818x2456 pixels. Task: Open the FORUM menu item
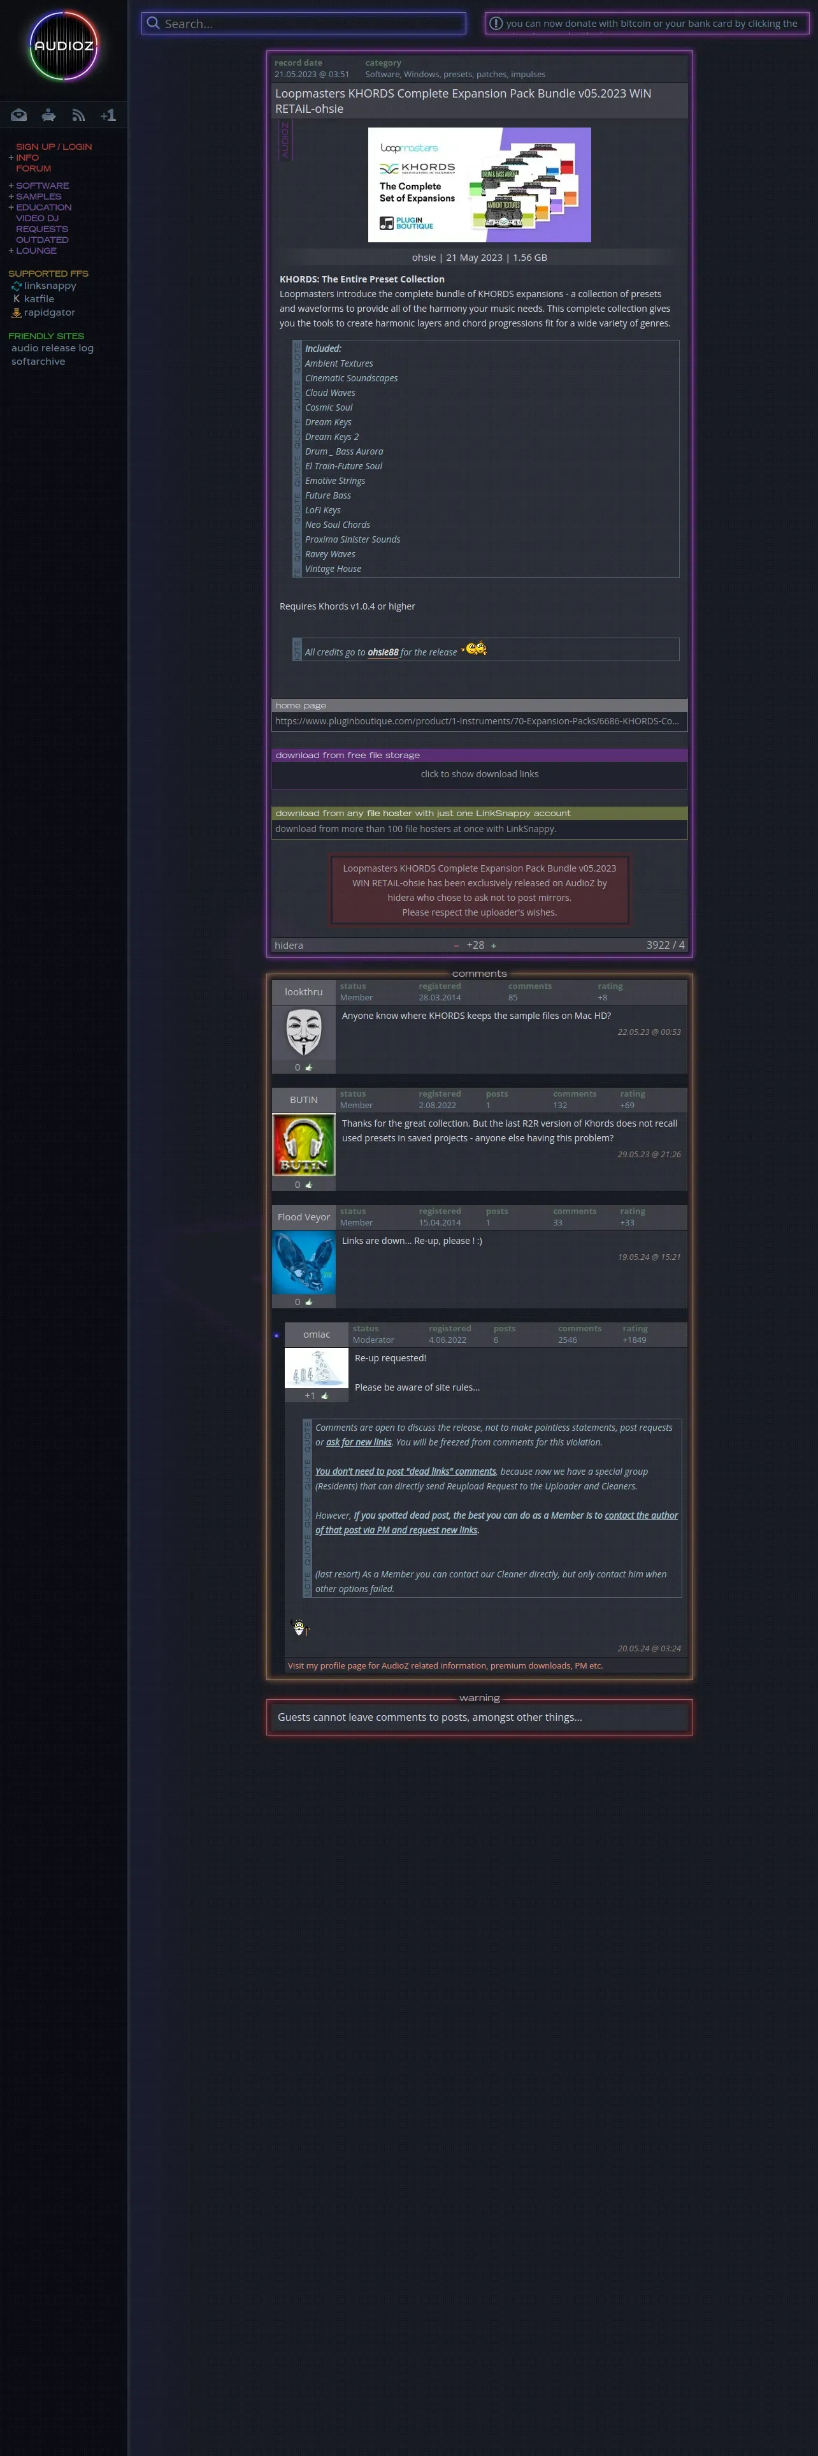(x=33, y=169)
